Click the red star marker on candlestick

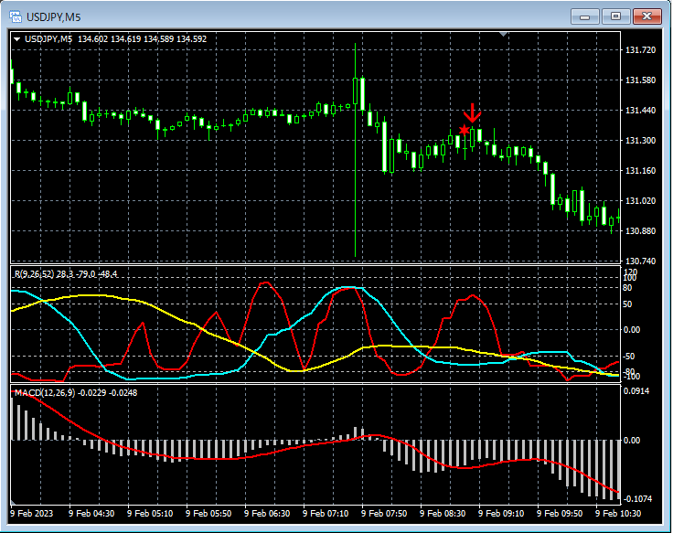(465, 131)
